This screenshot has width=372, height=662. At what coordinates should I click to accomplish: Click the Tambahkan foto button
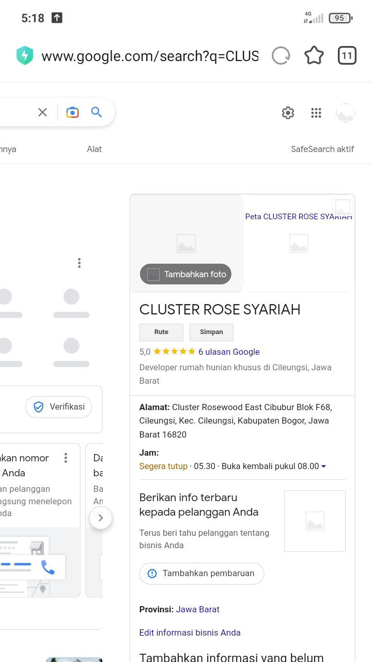tap(185, 274)
